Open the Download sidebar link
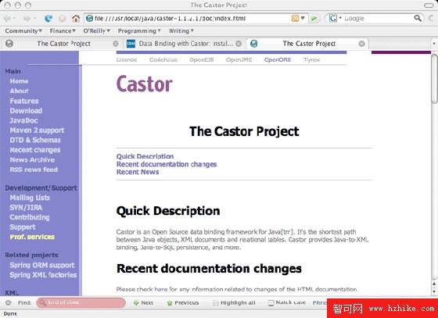Image resolution: width=438 pixels, height=318 pixels. pos(26,111)
